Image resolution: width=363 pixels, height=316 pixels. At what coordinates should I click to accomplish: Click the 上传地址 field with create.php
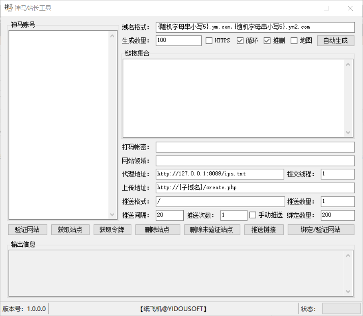[x=255, y=188]
